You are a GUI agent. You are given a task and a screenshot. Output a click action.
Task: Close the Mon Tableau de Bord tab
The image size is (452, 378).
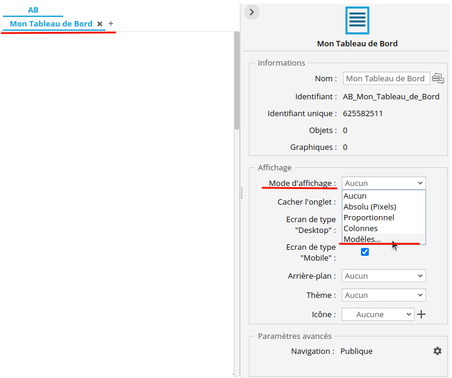[x=100, y=24]
